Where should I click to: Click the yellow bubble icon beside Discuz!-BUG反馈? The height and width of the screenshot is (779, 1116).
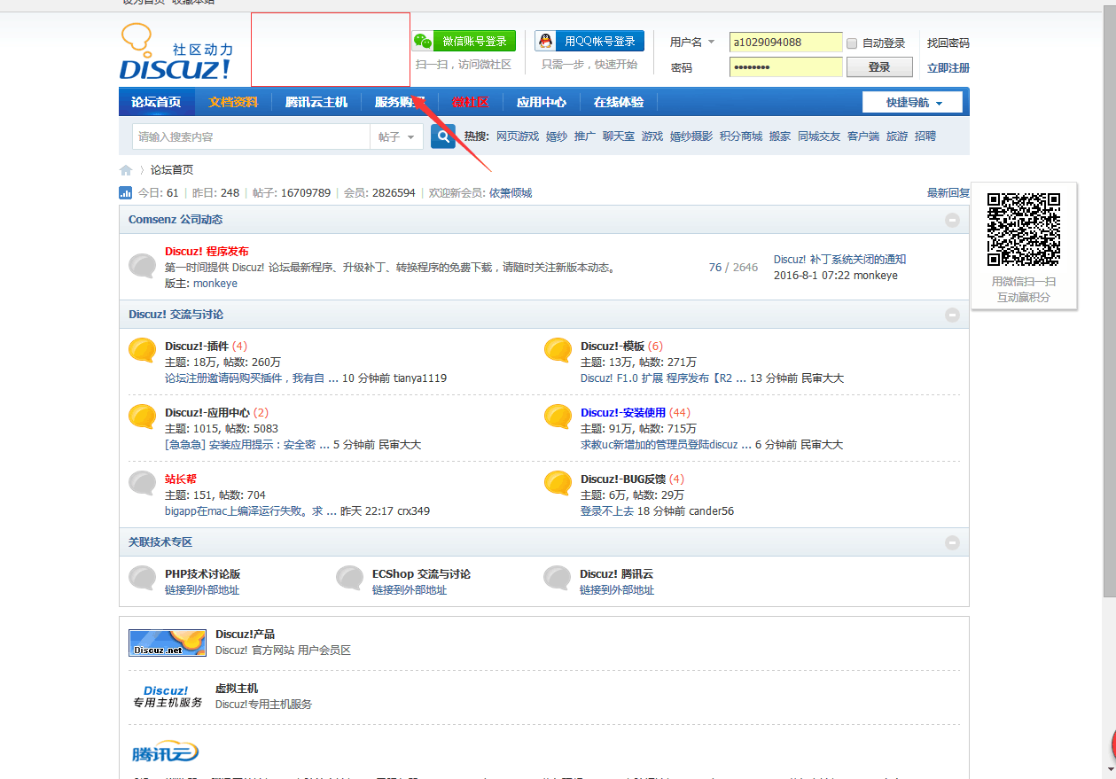pos(558,484)
